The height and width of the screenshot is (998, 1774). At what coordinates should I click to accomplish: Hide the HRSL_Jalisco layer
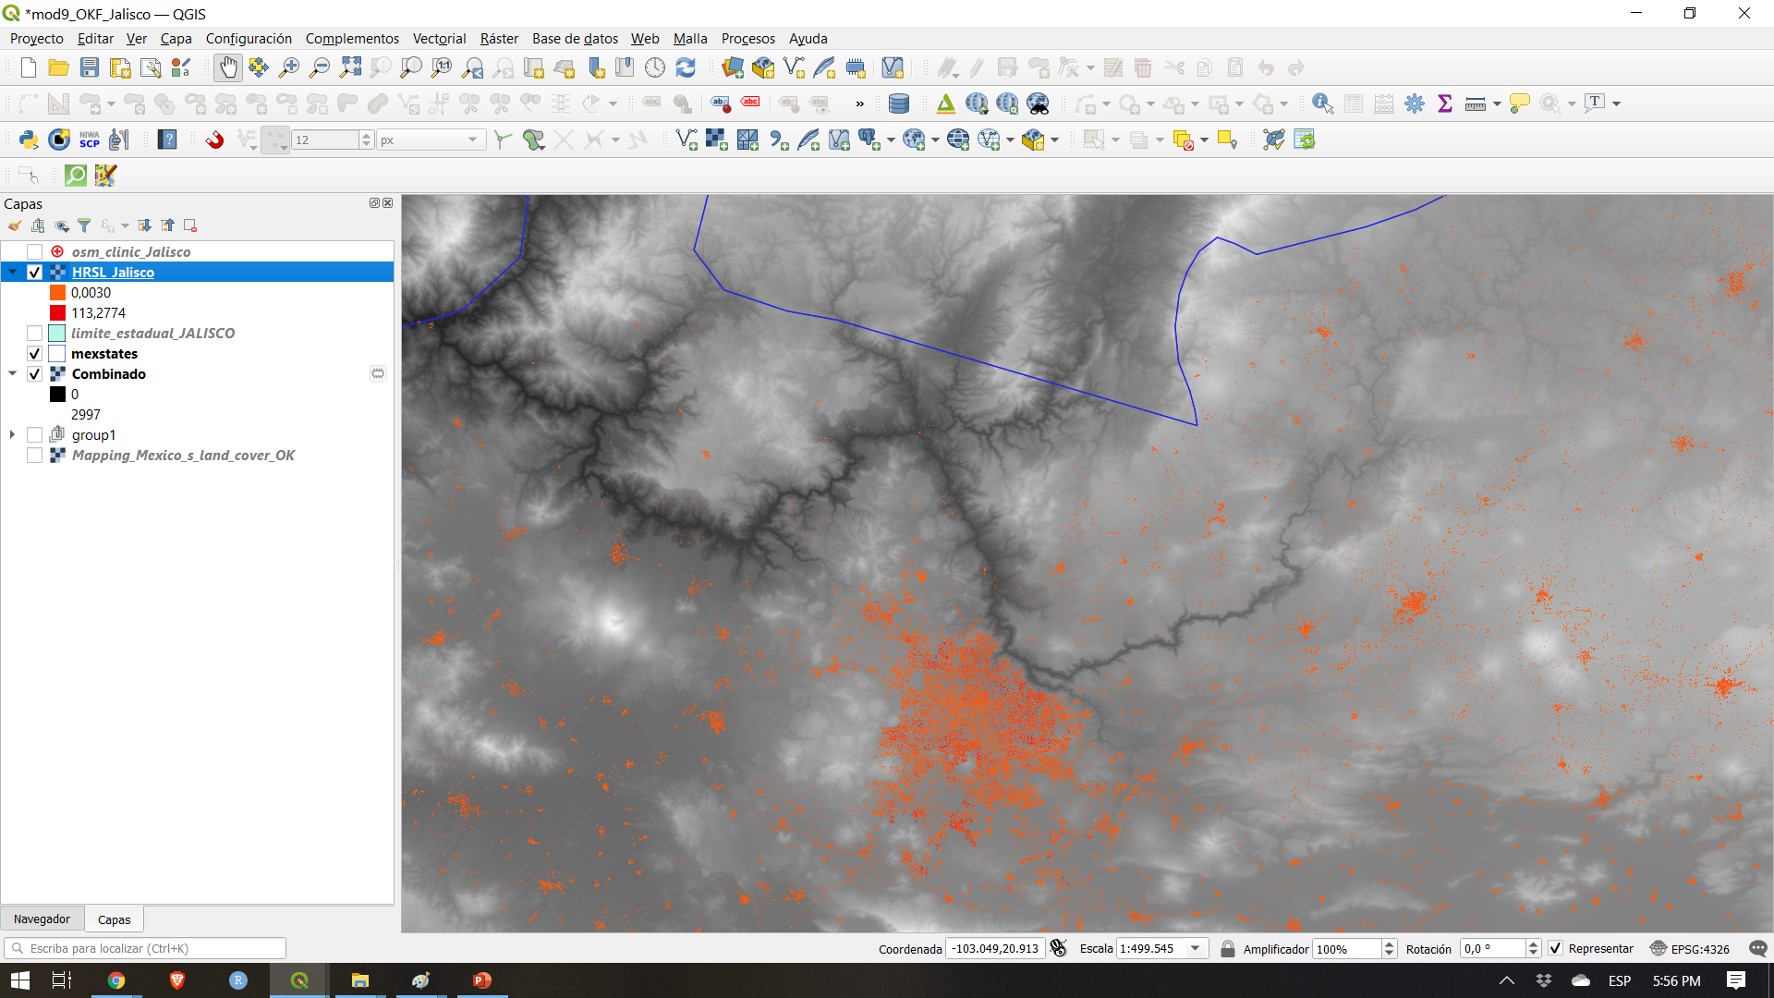[35, 272]
